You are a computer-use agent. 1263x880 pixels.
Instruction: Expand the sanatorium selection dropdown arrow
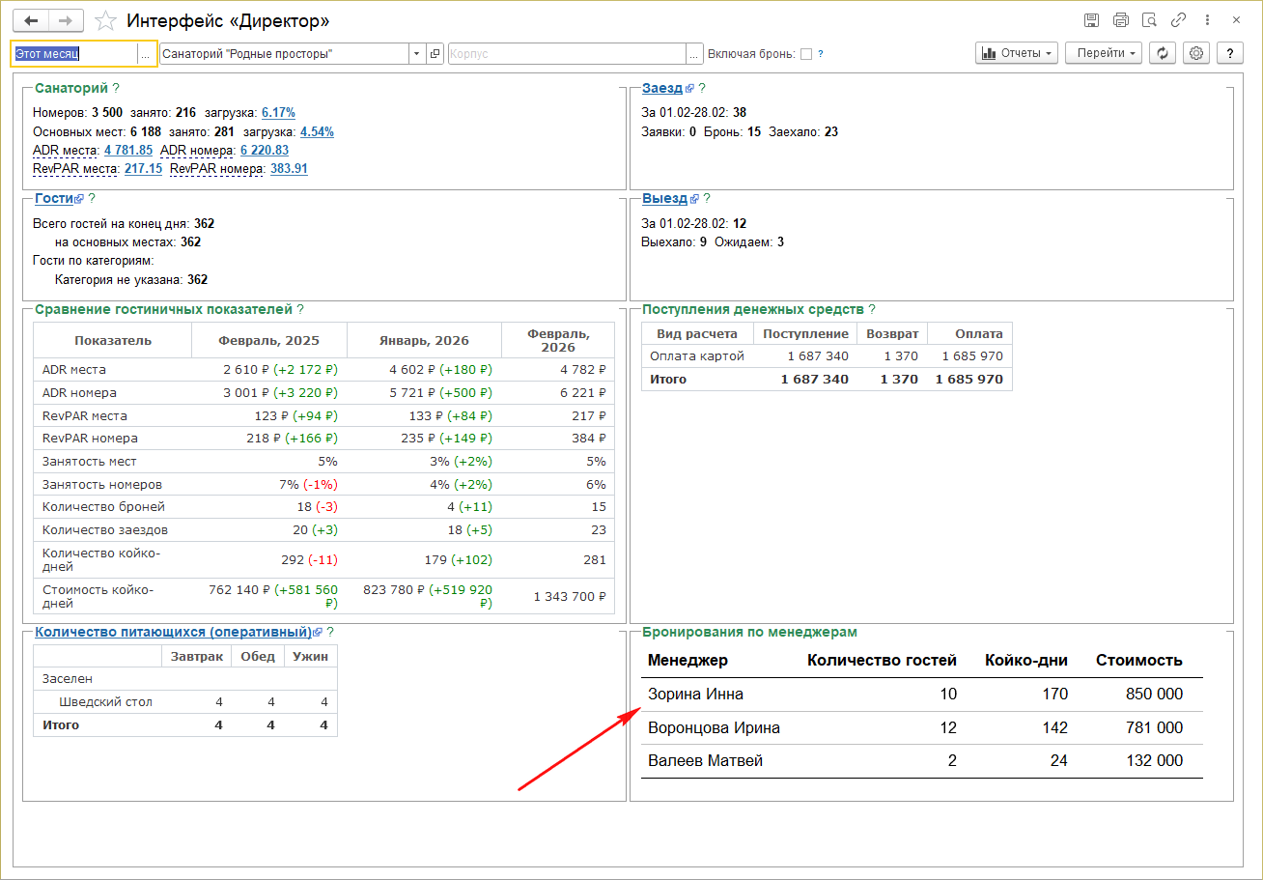coord(416,54)
